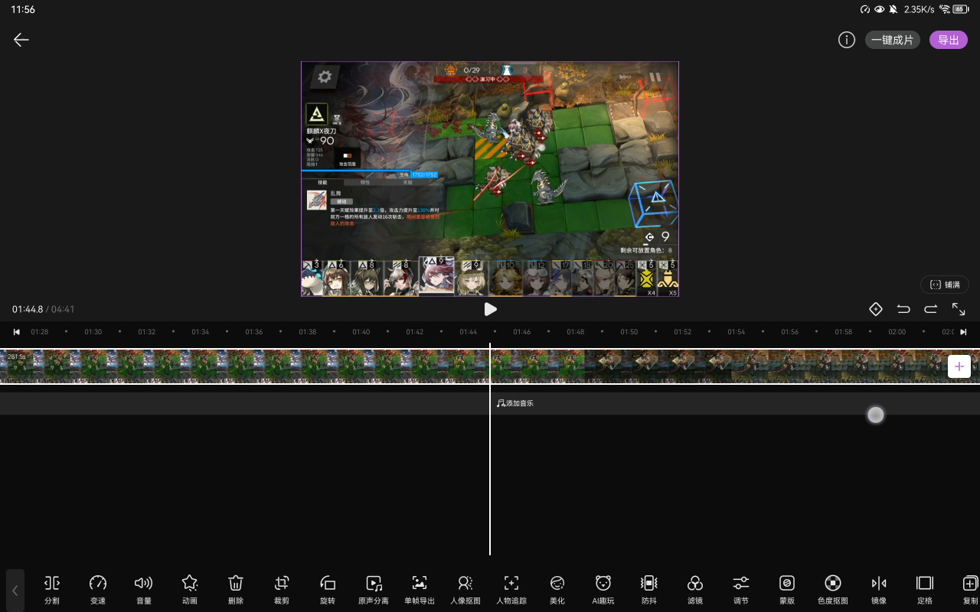Open 人物追踪 person tracking
This screenshot has width=980, height=612.
pos(511,591)
